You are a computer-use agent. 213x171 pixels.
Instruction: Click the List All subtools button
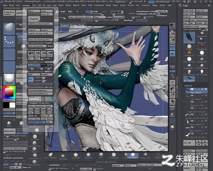point(189,143)
